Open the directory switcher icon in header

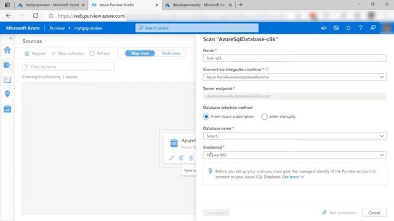tap(336, 28)
